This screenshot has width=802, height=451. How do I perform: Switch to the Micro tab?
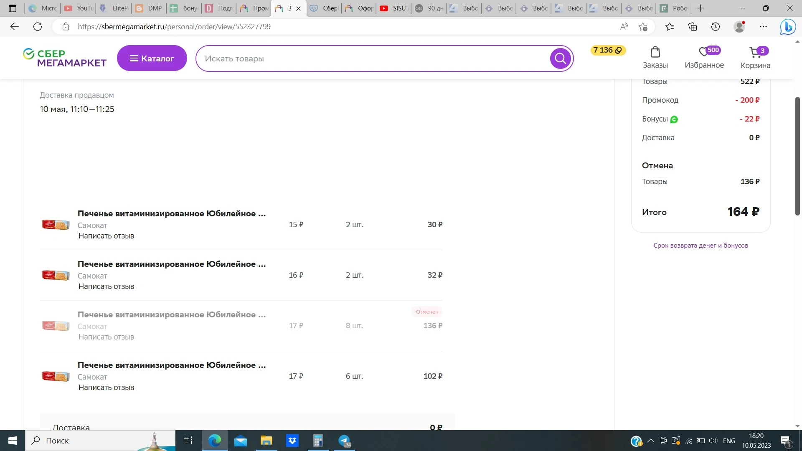[43, 8]
